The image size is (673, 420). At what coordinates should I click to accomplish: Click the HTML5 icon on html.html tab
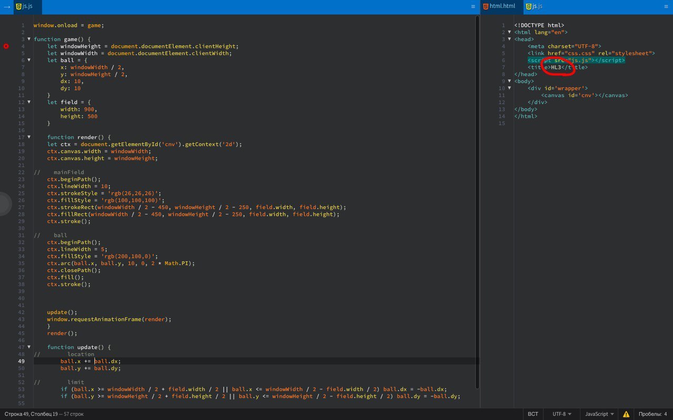pyautogui.click(x=485, y=6)
